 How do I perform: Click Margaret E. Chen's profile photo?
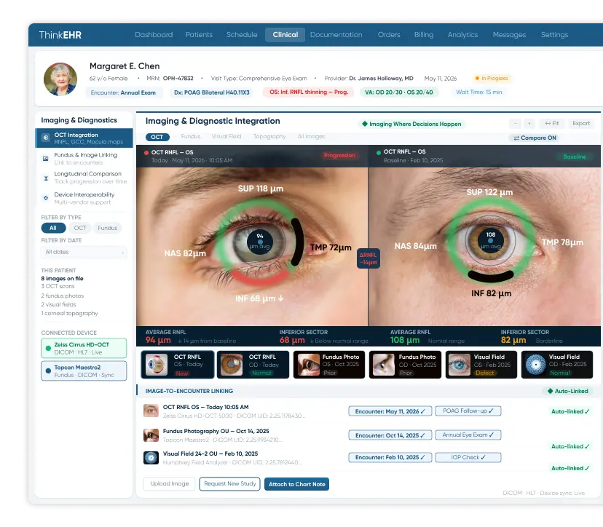(60, 79)
